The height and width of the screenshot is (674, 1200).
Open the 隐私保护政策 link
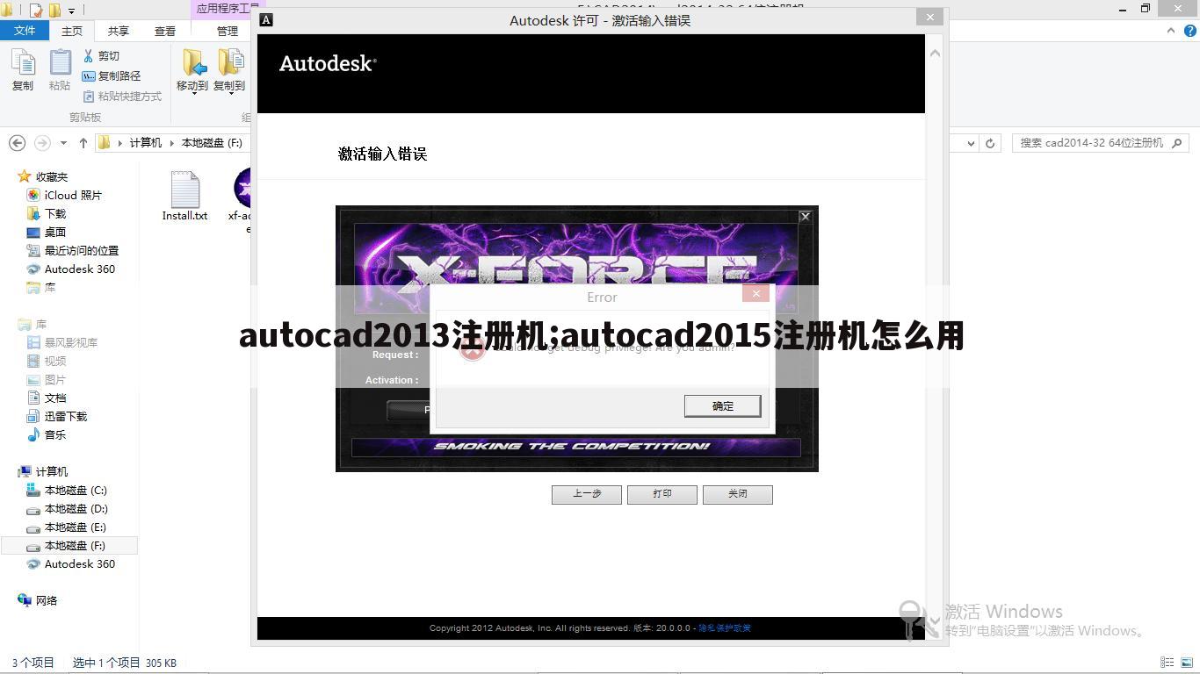coord(725,628)
